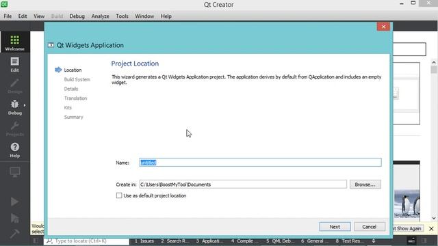Click the Type to locate search field

(x=87, y=241)
